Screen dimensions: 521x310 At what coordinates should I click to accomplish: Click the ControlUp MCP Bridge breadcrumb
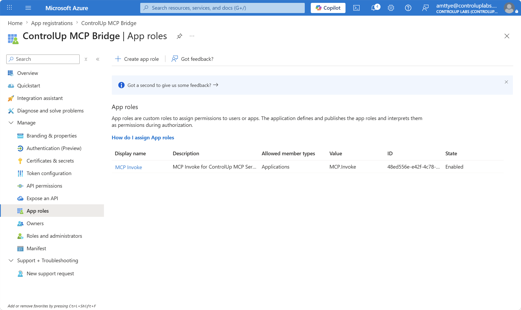tap(109, 23)
